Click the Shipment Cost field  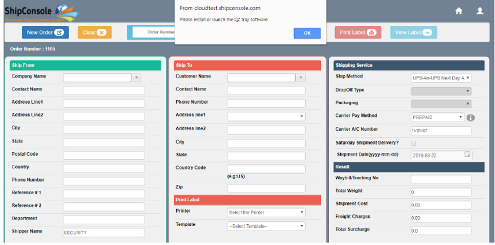441,205
